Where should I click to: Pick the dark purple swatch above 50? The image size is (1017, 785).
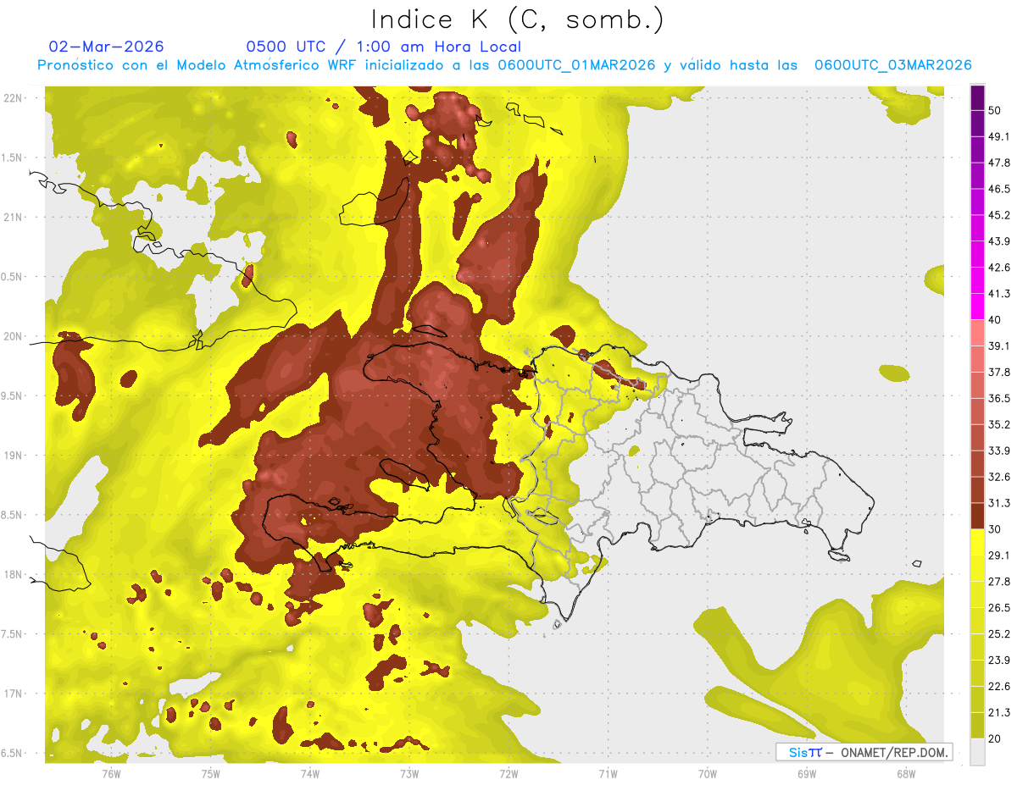tap(977, 97)
